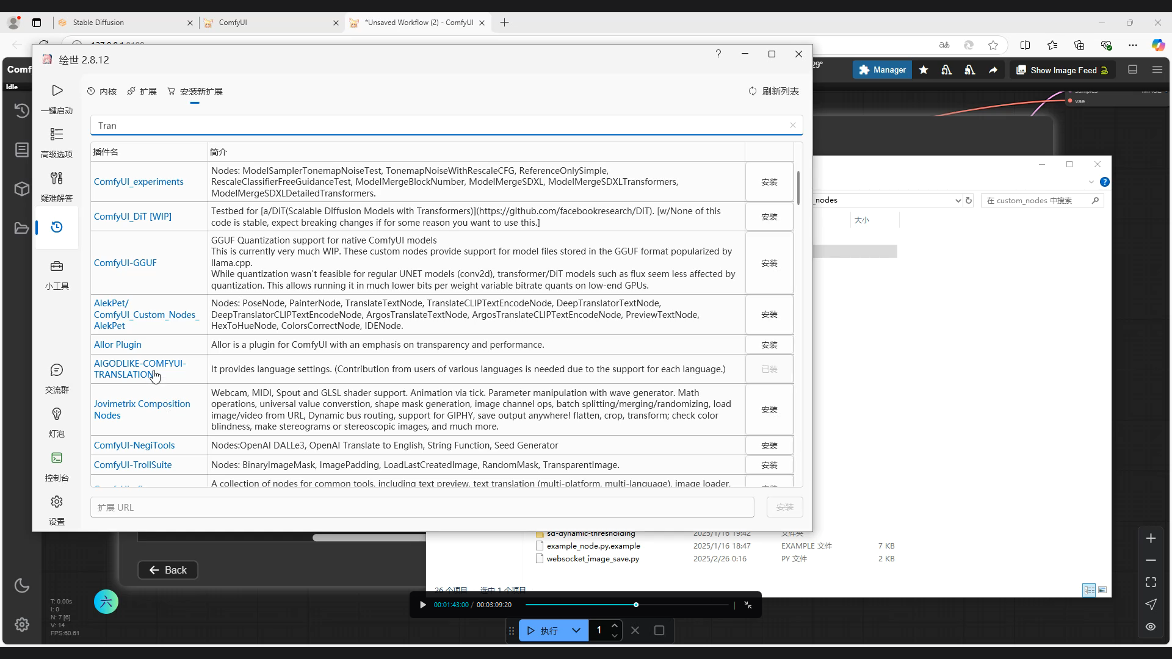Open 高级选项 in the launcher sidebar
The height and width of the screenshot is (659, 1172).
pyautogui.click(x=57, y=142)
